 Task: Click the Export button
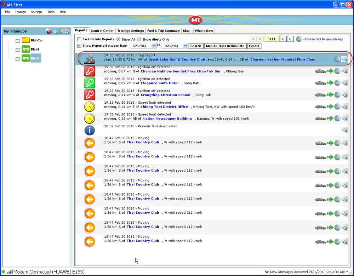254,46
